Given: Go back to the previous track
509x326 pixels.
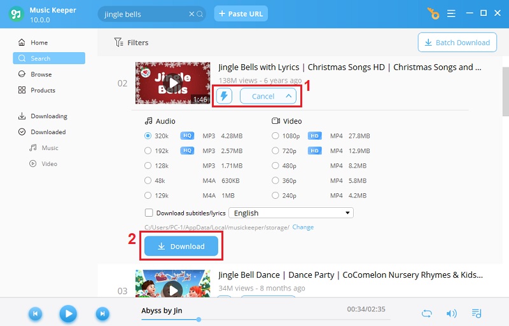Looking at the screenshot, I should click(x=36, y=313).
